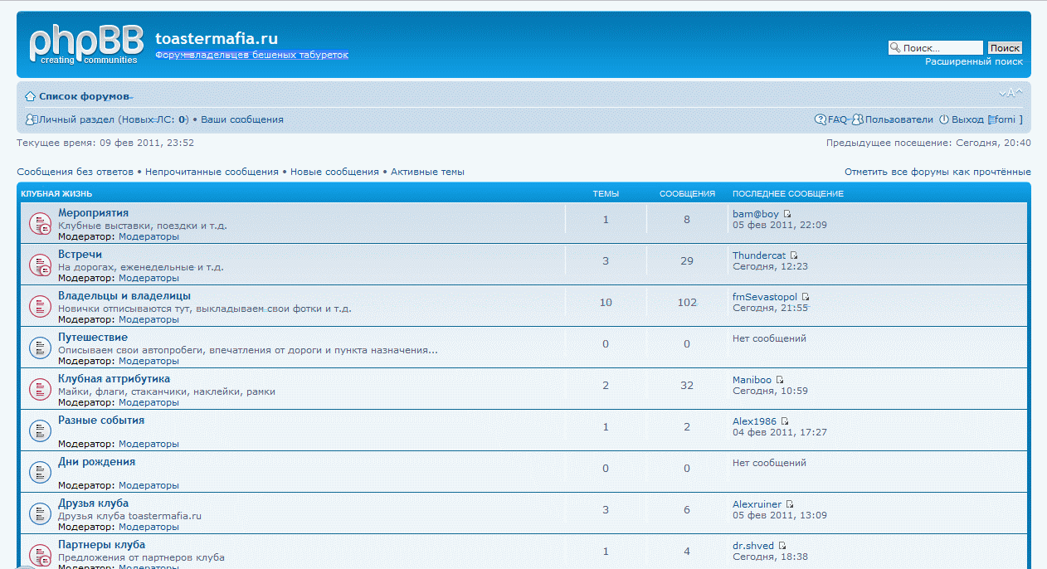Viewport: 1047px width, 569px height.
Task: Click the Пользователи members icon
Action: point(858,119)
